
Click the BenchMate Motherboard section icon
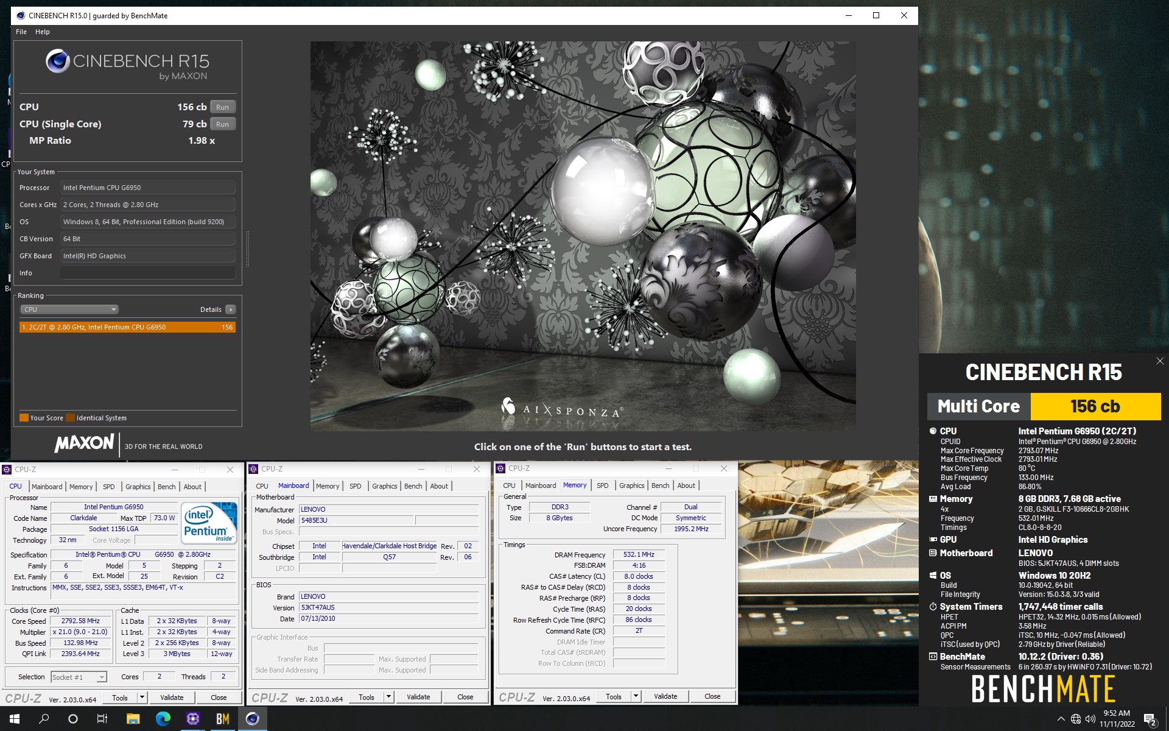tap(933, 553)
